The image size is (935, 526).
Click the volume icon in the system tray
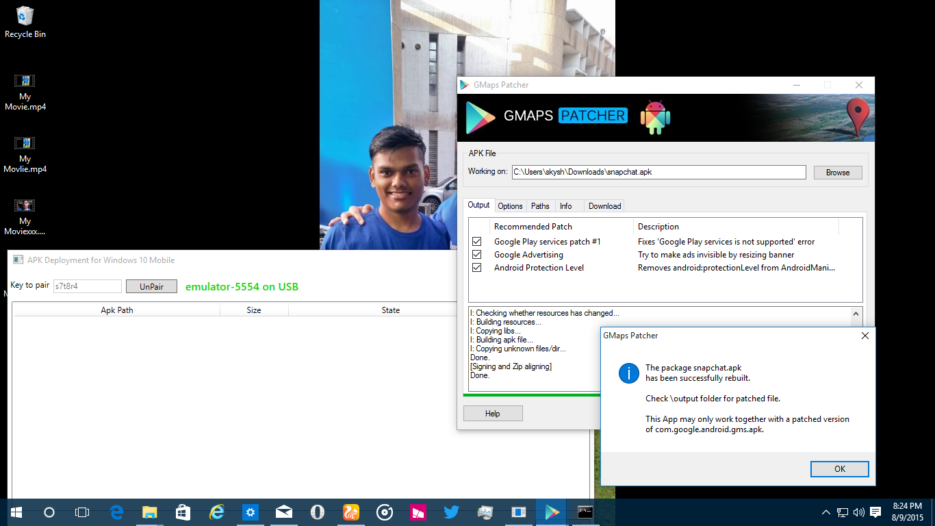click(x=858, y=512)
